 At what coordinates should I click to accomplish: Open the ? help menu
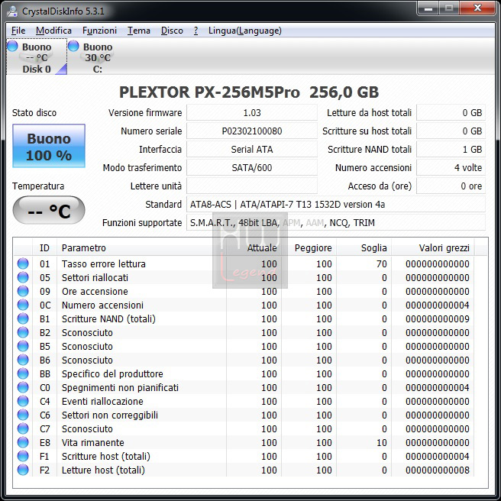196,31
